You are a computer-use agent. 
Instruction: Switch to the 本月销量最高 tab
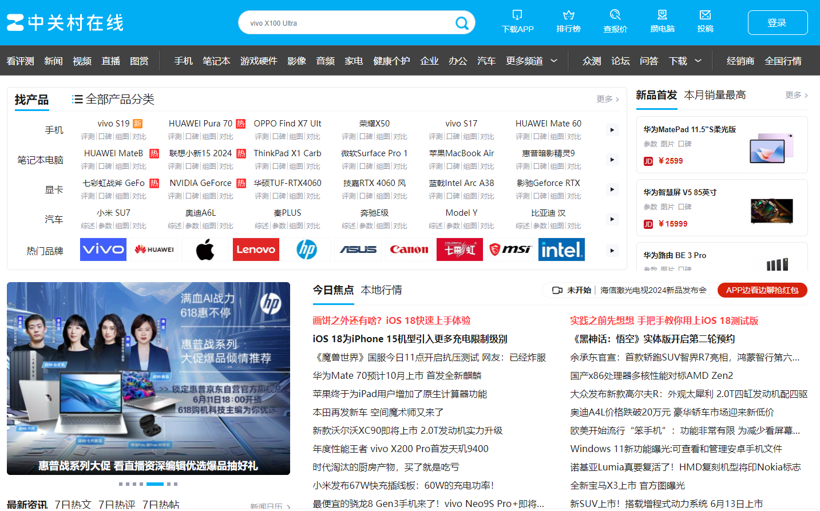coord(715,95)
